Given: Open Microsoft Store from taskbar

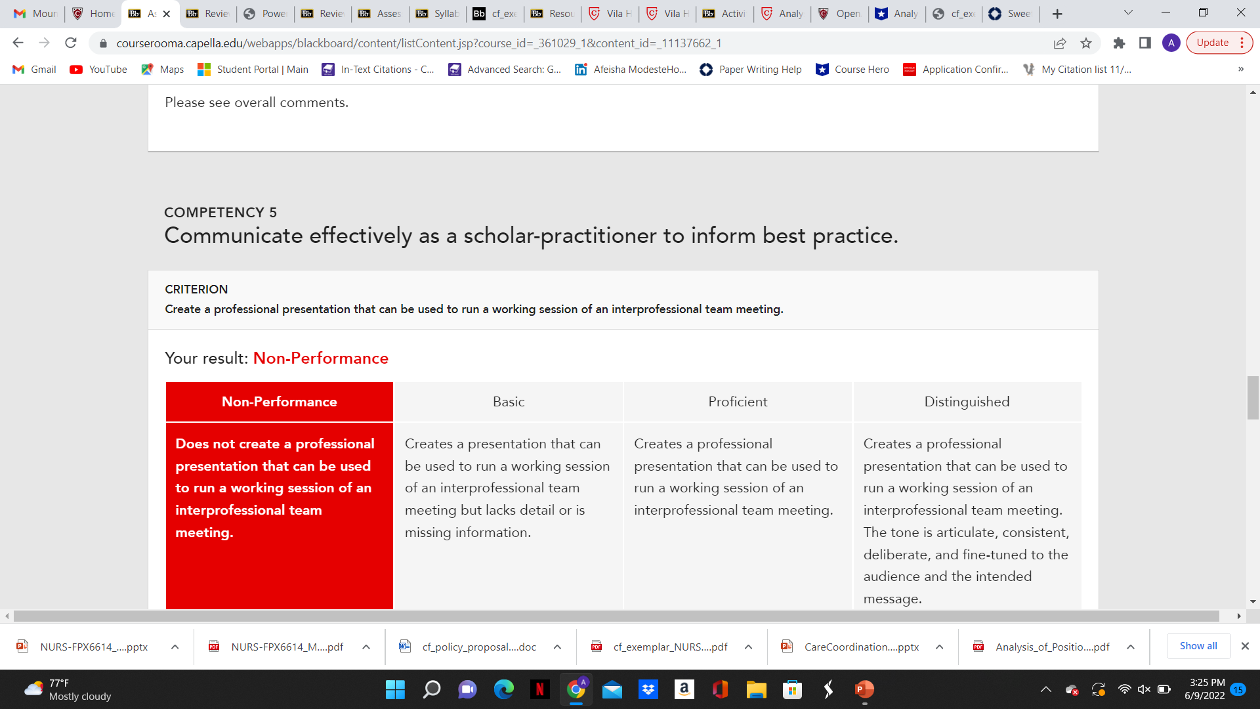Looking at the screenshot, I should point(792,689).
